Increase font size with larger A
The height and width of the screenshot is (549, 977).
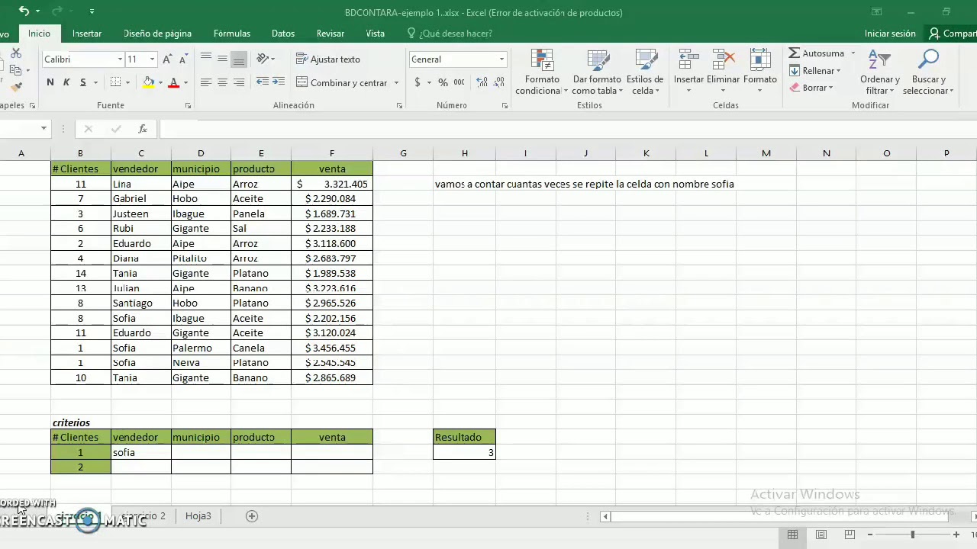click(167, 59)
